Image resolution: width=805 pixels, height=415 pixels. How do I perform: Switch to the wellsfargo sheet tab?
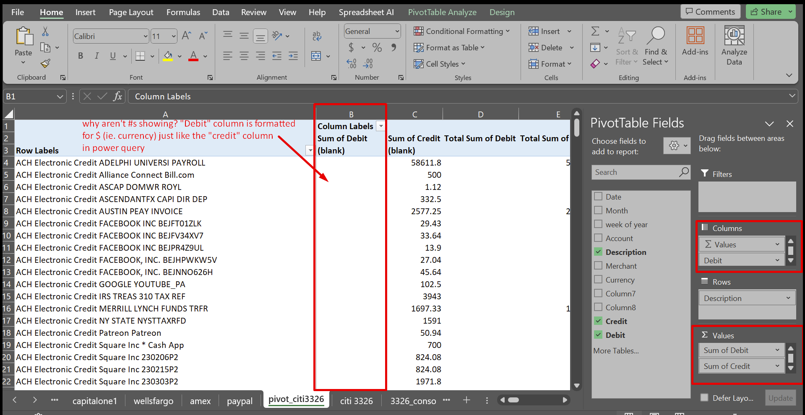(x=153, y=401)
